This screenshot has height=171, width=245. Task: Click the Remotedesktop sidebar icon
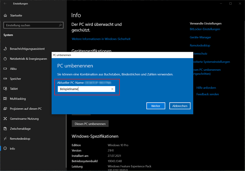coord(5,139)
